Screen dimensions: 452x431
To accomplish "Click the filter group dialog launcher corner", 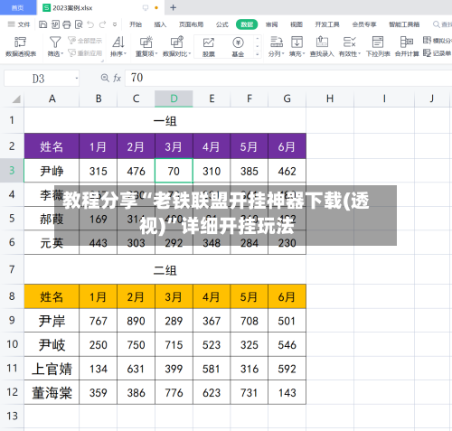I will (102, 61).
